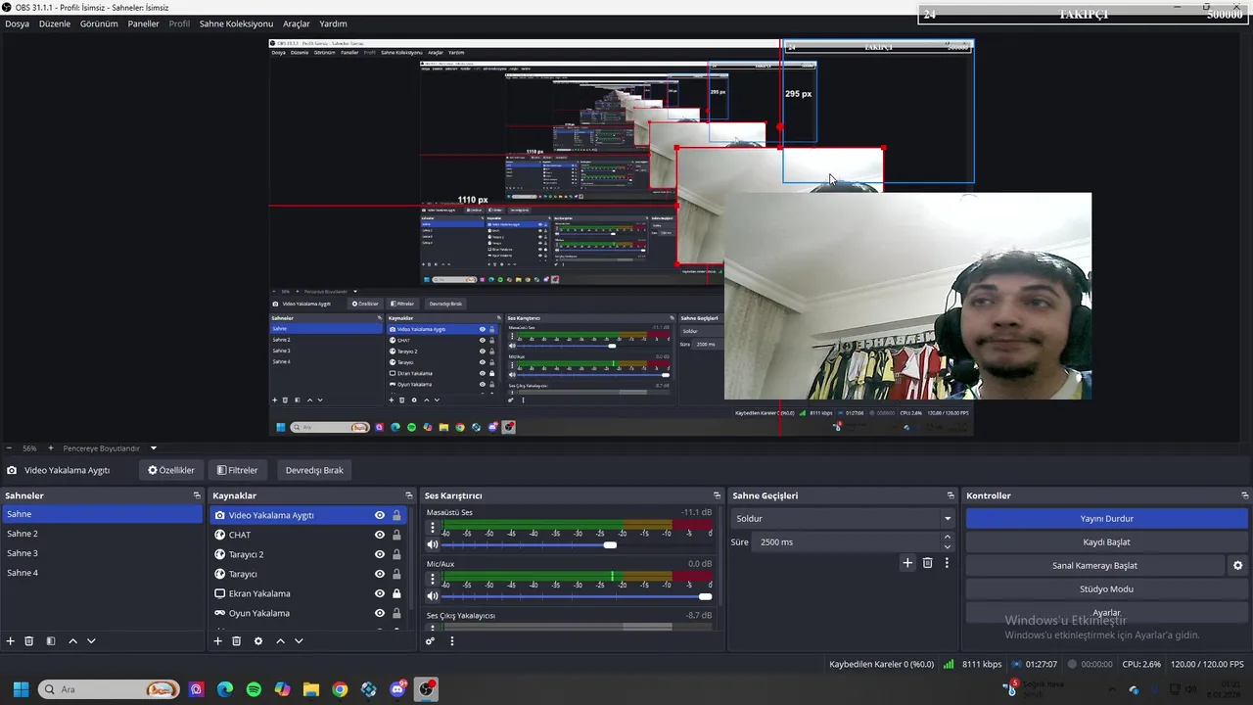The width and height of the screenshot is (1253, 705).
Task: Click the Devredışı Bırak button
Action: point(314,470)
